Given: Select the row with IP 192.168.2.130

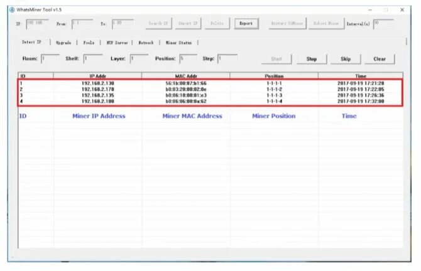Looking at the screenshot, I should (x=210, y=83).
